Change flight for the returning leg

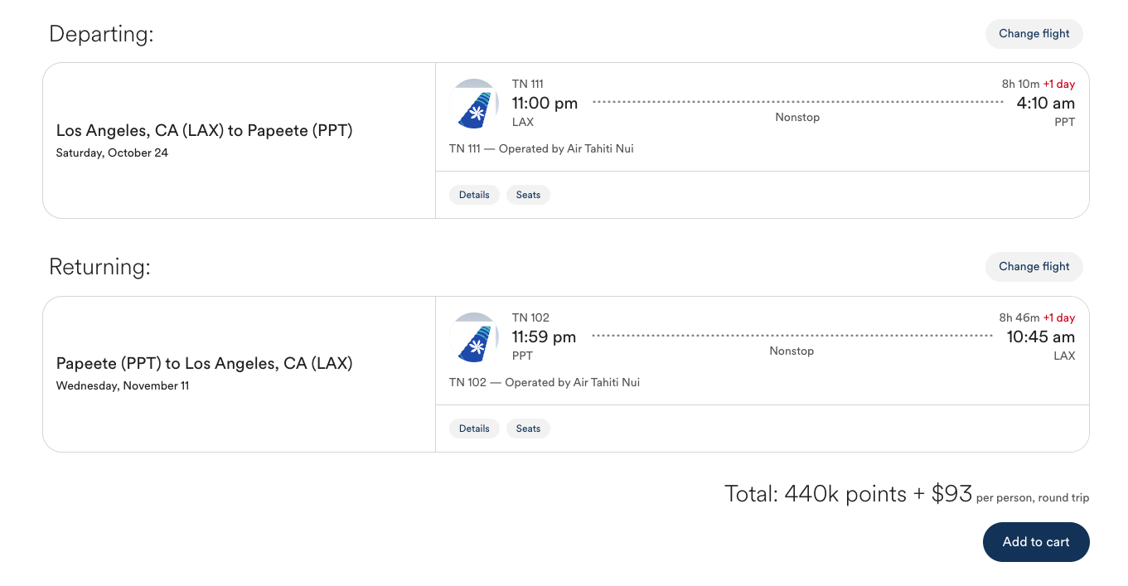coord(1034,266)
